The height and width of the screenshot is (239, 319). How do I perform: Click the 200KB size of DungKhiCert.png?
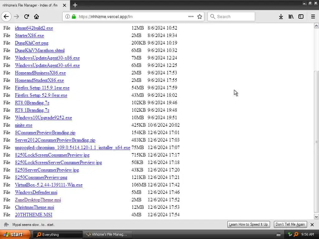click(x=138, y=43)
